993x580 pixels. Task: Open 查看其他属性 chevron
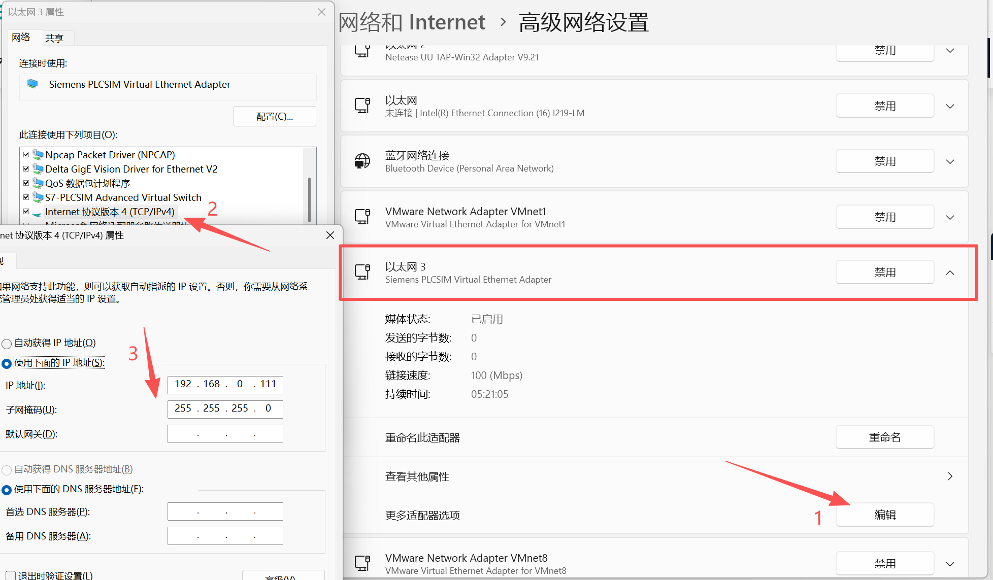point(950,476)
